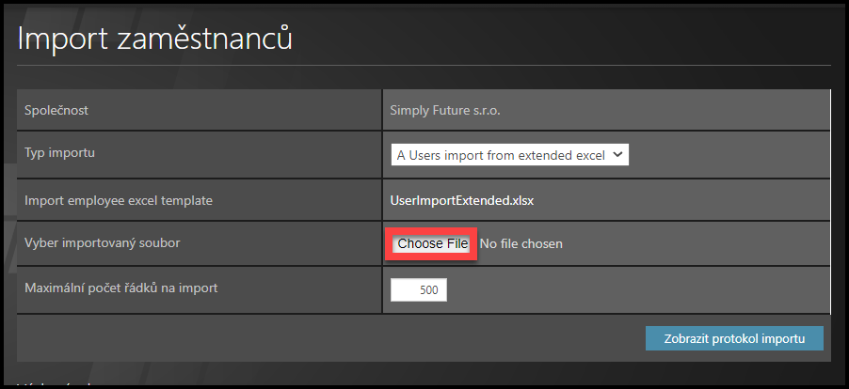Open the Typ importu dropdown

point(508,155)
